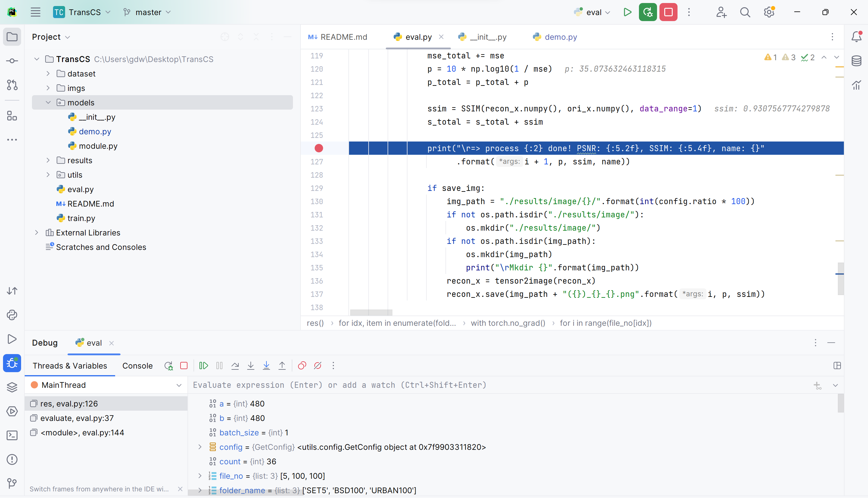
Task: Open the Structure tool window
Action: (12, 116)
